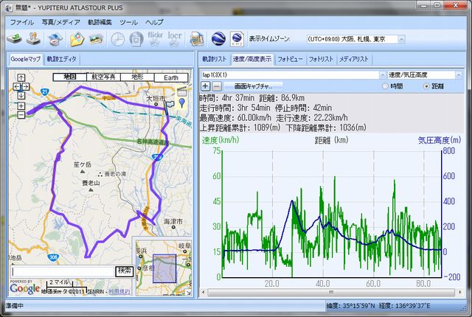Click the locr upload icon

175,39
